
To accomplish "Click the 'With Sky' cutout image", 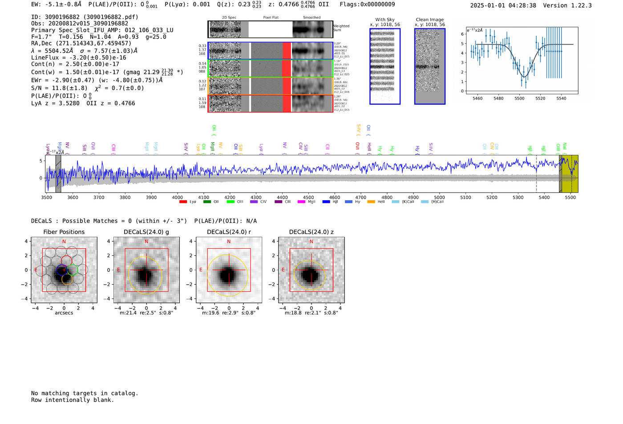I will pos(385,66).
